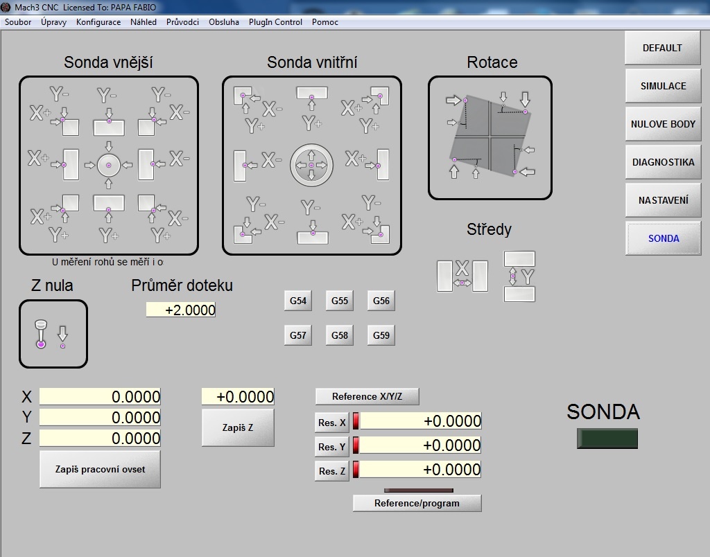
Task: Select the Y center finding icon
Action: tap(519, 276)
